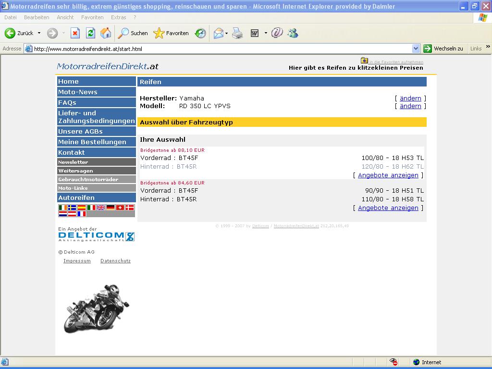Click the mail envelope toolbar icon
The image size is (492, 369).
(x=219, y=33)
